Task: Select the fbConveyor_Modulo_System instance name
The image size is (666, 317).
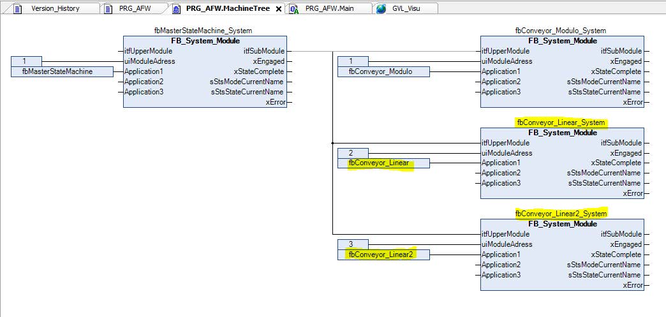Action: [x=560, y=30]
